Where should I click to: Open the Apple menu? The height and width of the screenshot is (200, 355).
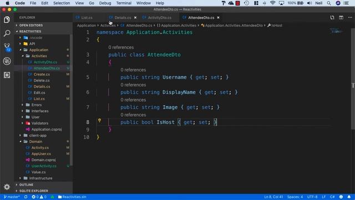7,3
